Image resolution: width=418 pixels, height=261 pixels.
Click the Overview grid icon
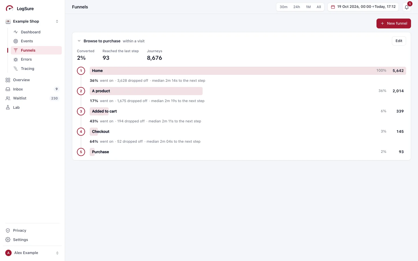coord(8,80)
